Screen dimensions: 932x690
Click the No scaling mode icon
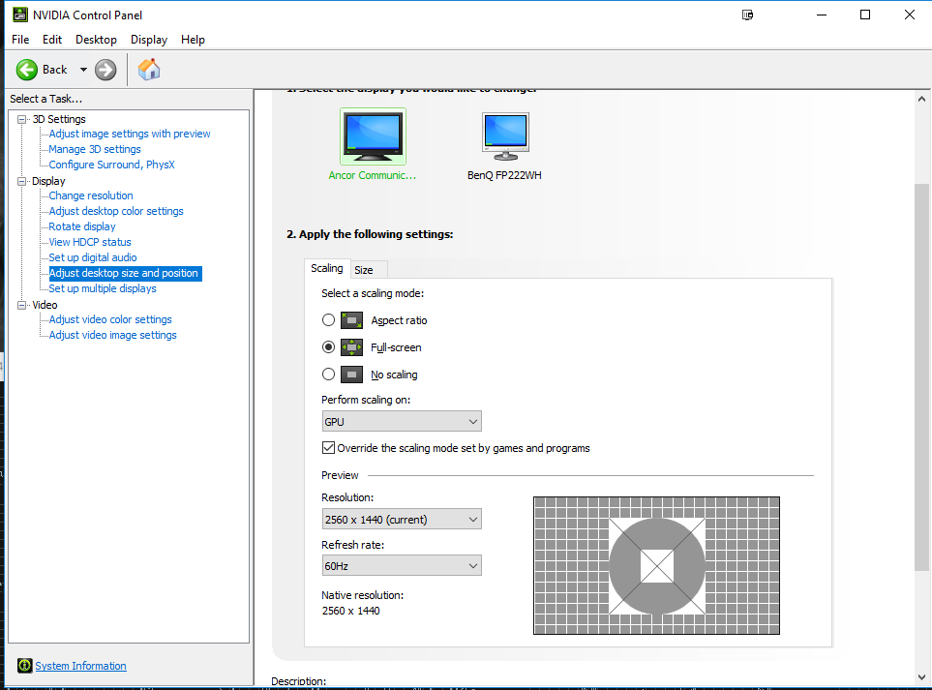click(x=351, y=375)
